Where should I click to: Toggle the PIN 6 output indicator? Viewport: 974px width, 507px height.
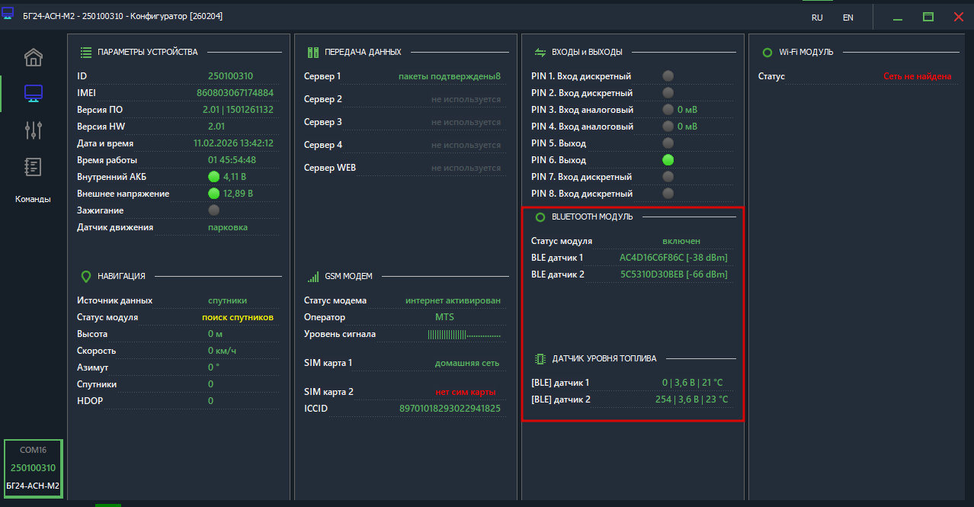pyautogui.click(x=668, y=160)
